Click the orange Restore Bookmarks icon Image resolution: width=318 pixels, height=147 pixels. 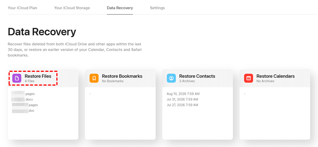pyautogui.click(x=94, y=78)
